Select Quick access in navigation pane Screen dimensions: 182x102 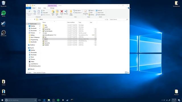33,24
